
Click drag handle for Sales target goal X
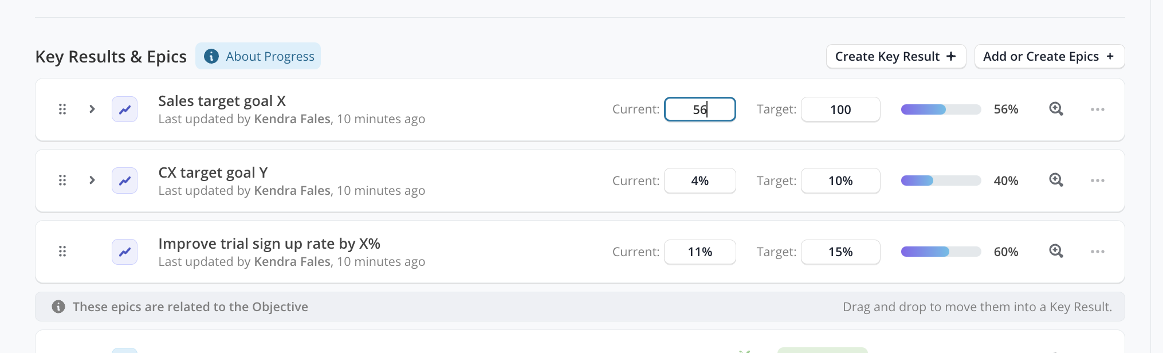(62, 109)
